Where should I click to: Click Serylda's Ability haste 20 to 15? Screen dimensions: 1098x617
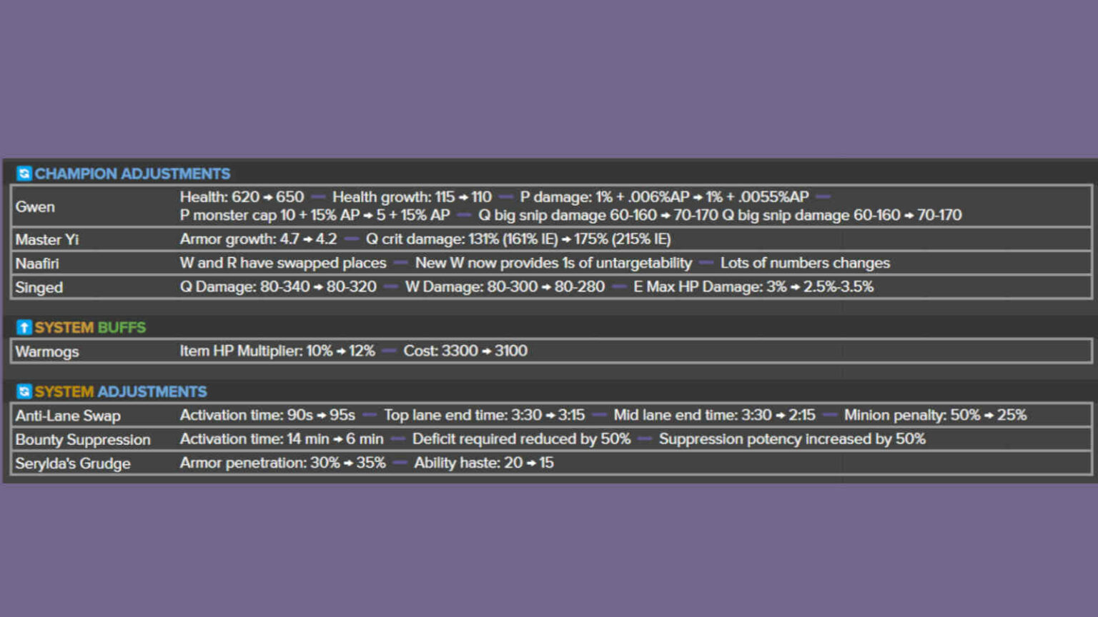click(484, 463)
